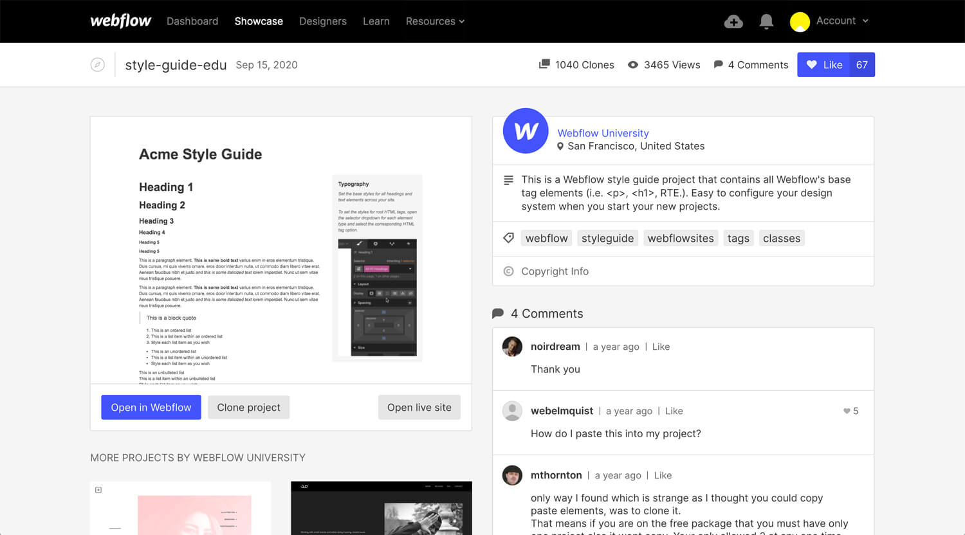The image size is (965, 535).
Task: Open the cloud upload icon
Action: pyautogui.click(x=733, y=22)
